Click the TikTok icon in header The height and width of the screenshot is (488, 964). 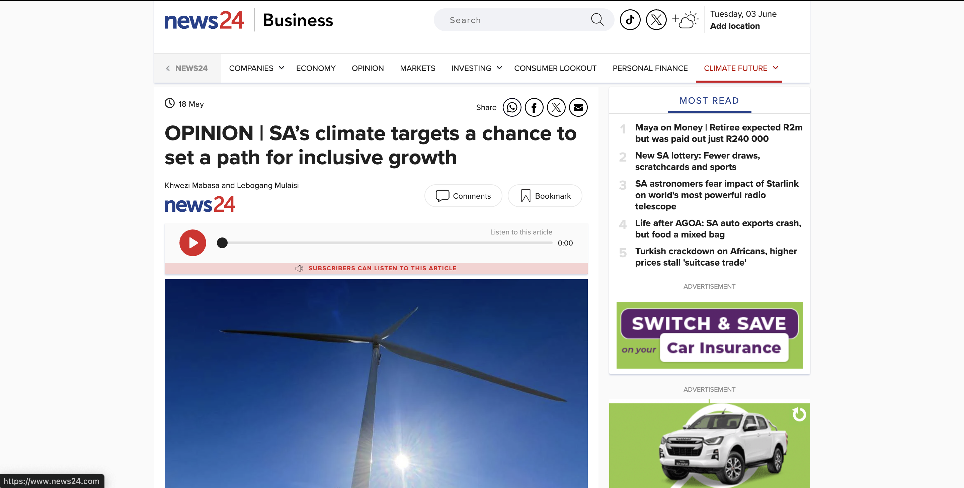[x=630, y=20]
